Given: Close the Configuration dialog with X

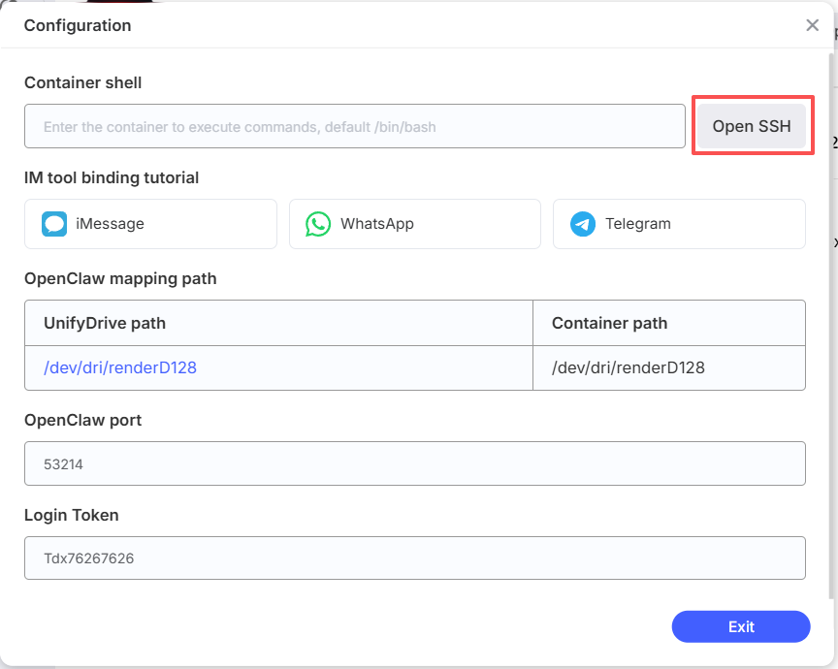Looking at the screenshot, I should (x=813, y=25).
